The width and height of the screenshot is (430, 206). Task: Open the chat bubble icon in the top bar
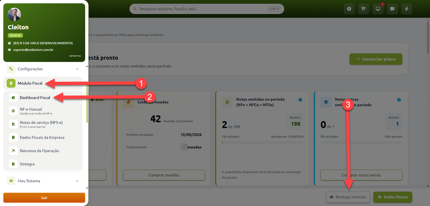(x=392, y=9)
